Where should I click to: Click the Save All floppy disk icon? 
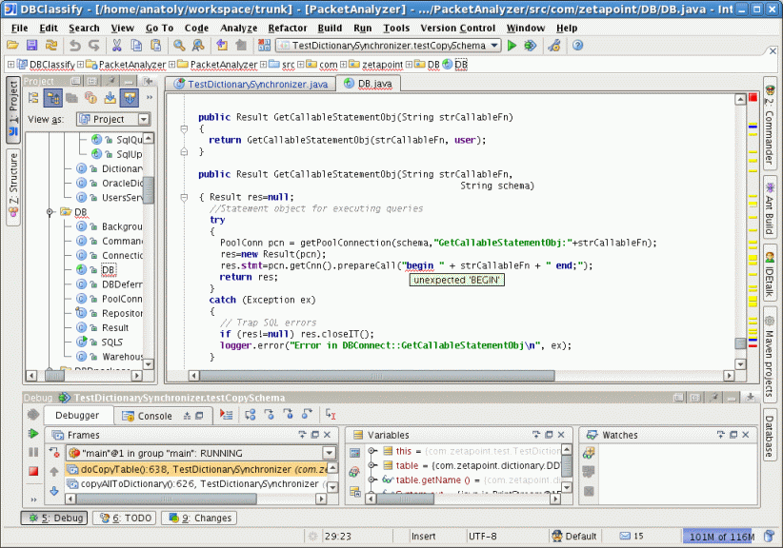point(31,46)
